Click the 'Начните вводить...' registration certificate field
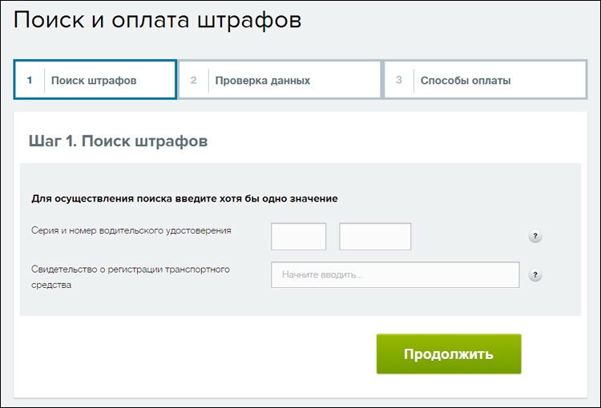The height and width of the screenshot is (408, 601). [x=395, y=275]
